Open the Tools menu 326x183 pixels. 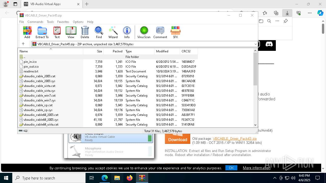pos(50,22)
